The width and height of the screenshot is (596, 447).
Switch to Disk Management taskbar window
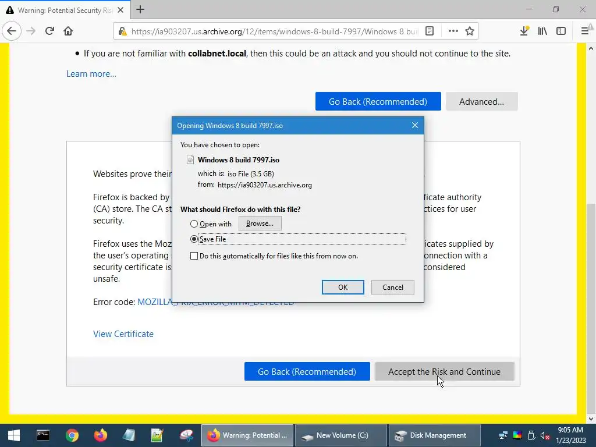point(435,435)
